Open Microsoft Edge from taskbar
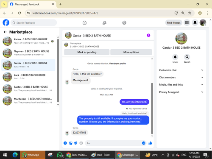The image size is (212, 159). [x=15, y=155]
